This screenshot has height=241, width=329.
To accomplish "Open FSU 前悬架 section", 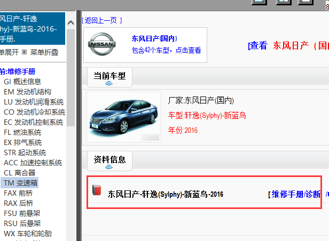I will click(22, 213).
